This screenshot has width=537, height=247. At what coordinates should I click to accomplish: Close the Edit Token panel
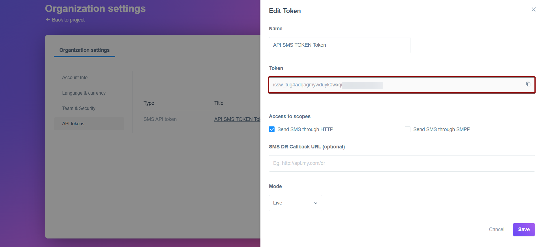[x=533, y=9]
